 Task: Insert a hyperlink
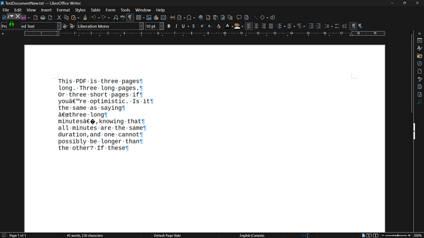tap(201, 18)
